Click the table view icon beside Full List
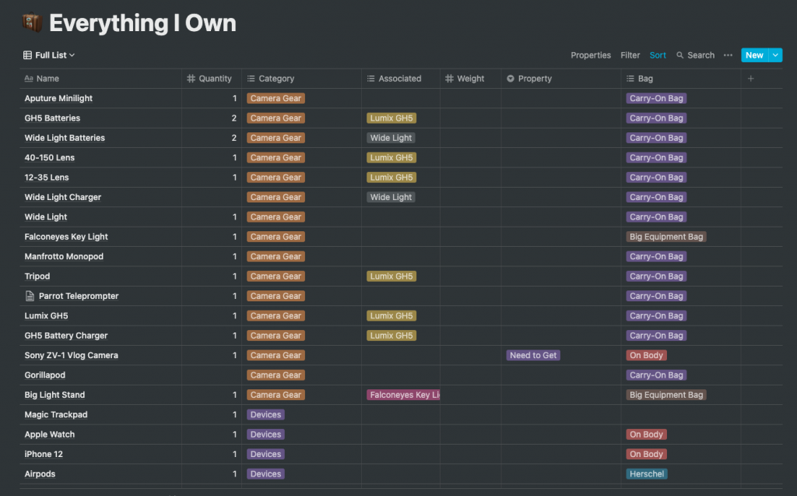This screenshot has height=496, width=797. pyautogui.click(x=28, y=55)
